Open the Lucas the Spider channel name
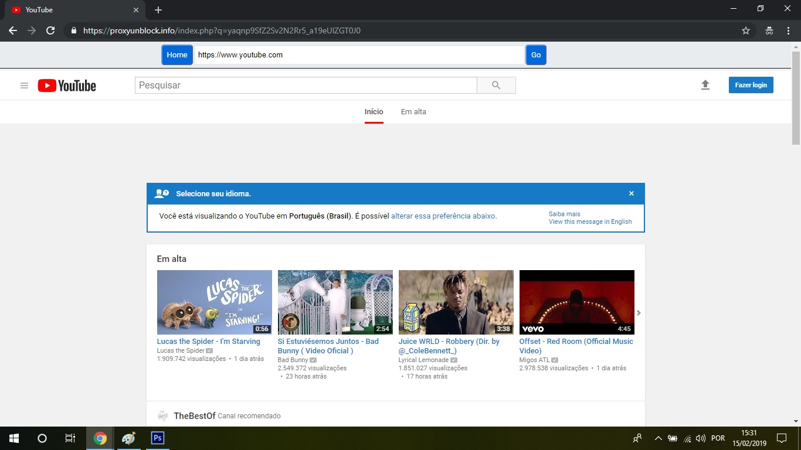The height and width of the screenshot is (450, 801). click(181, 350)
